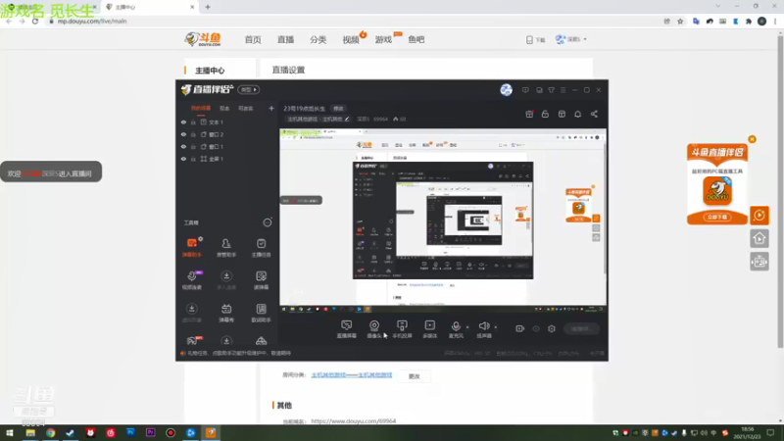Click the browser page vertical scrollbar
Viewport: 784px width, 441px height.
coord(780,190)
